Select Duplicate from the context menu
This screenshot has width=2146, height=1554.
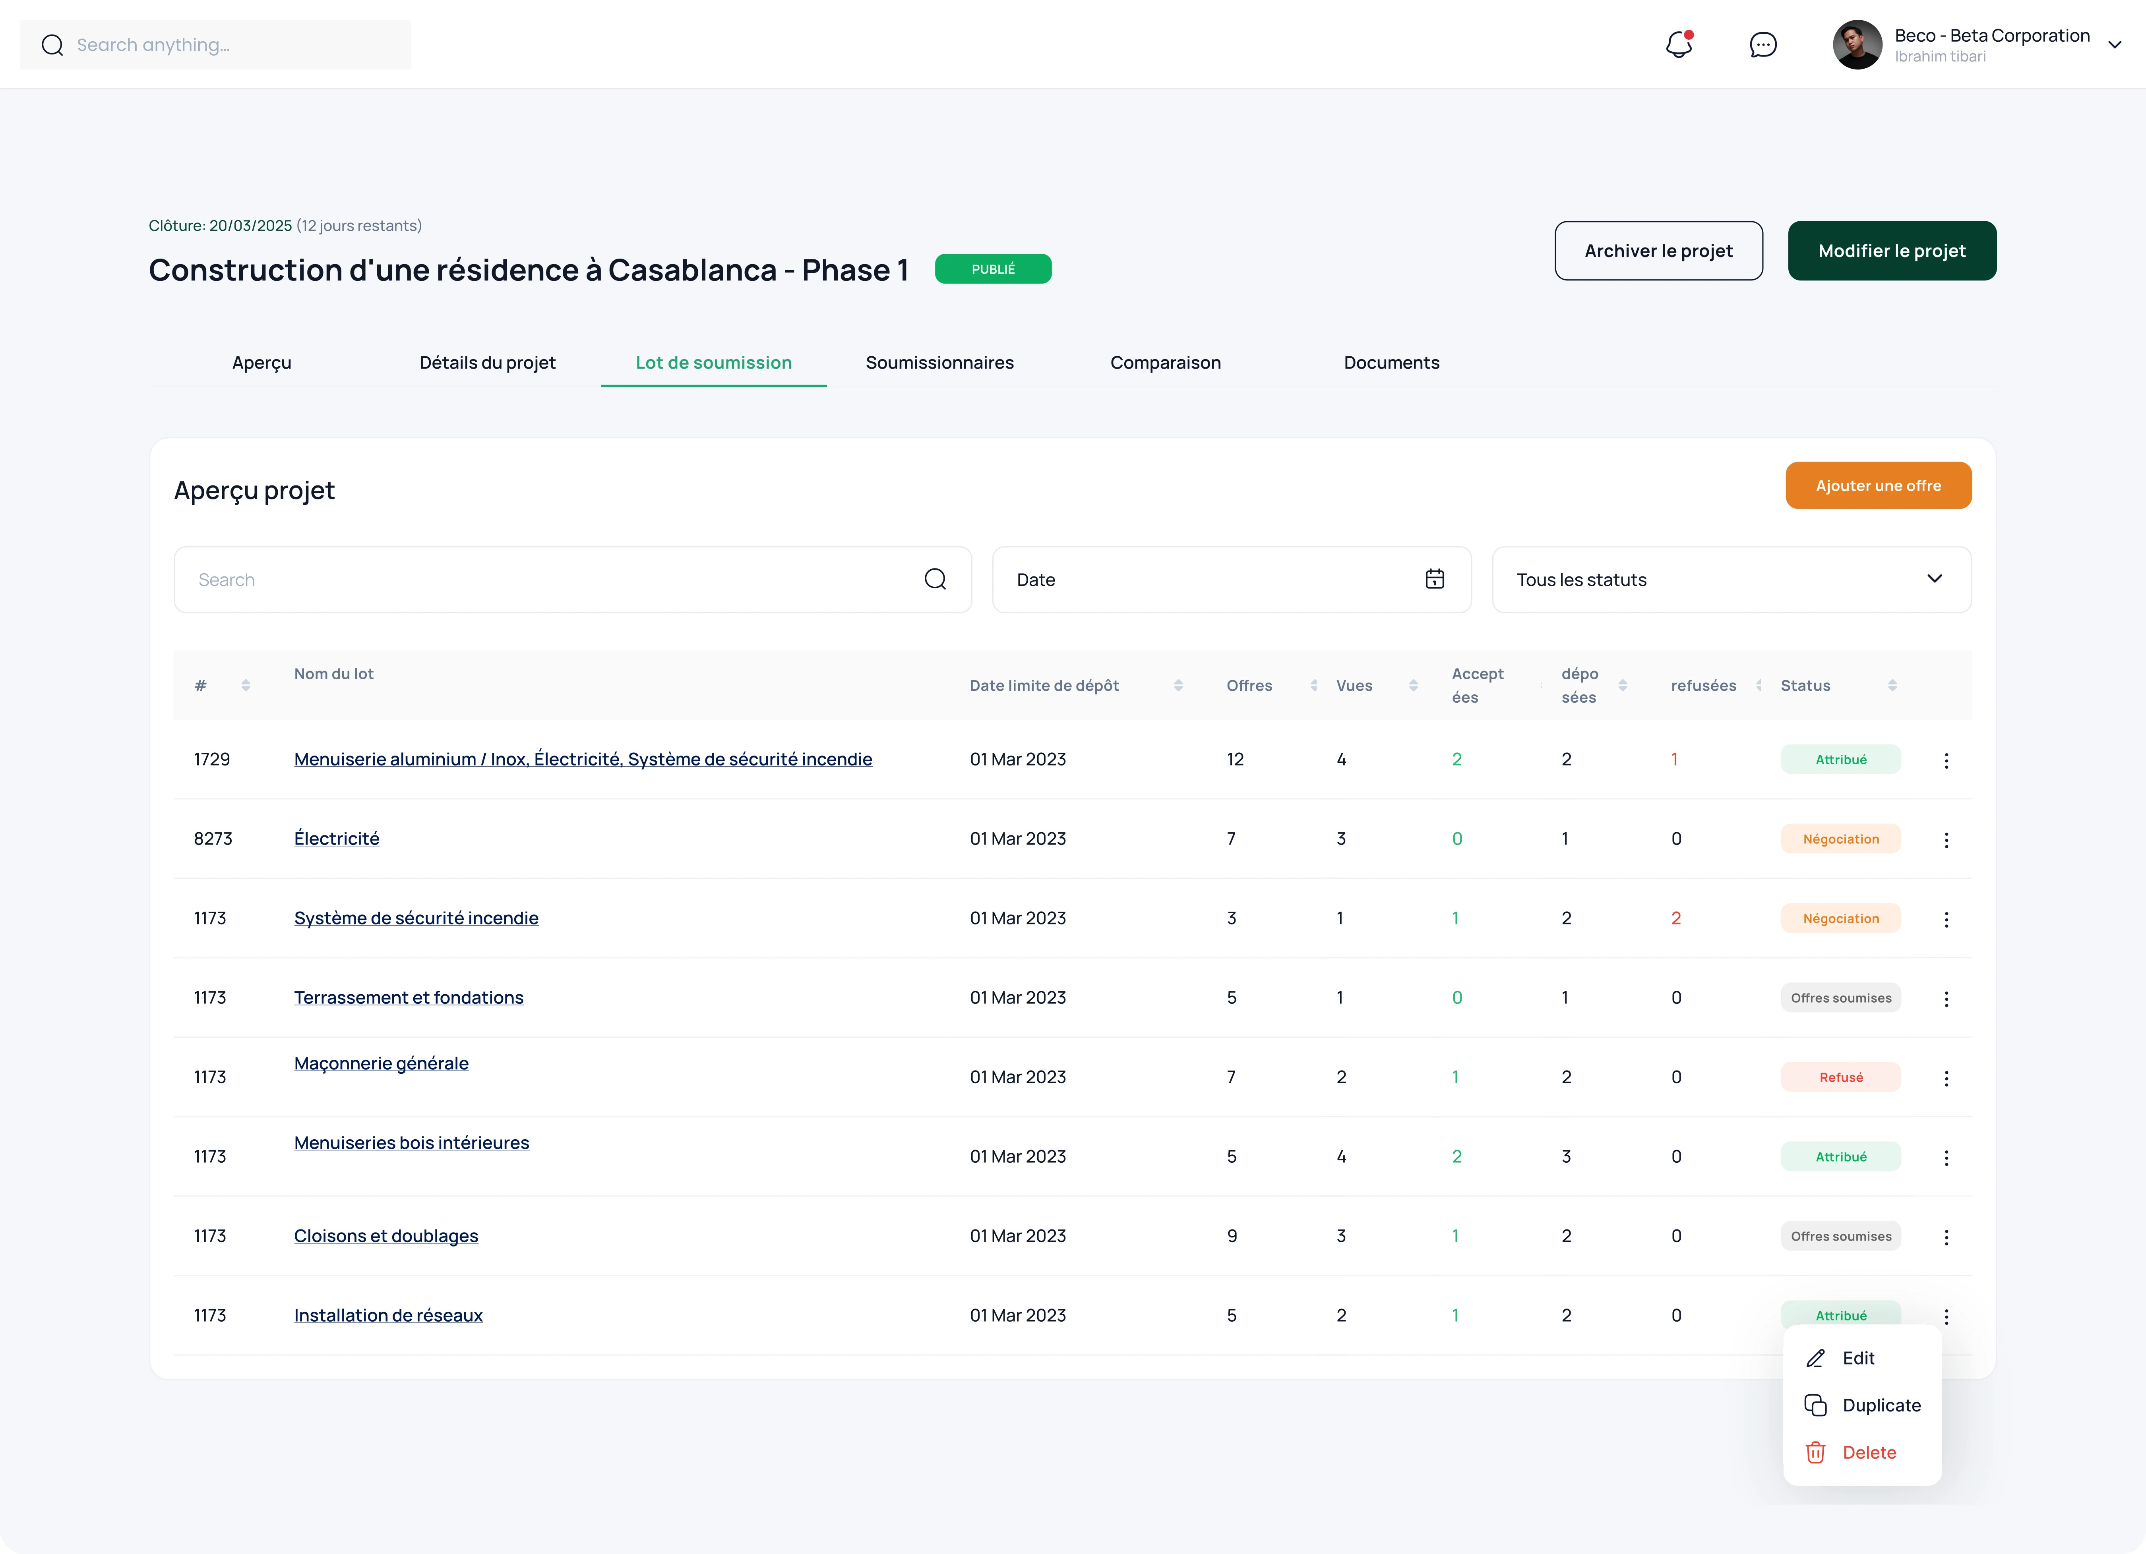coord(1881,1405)
